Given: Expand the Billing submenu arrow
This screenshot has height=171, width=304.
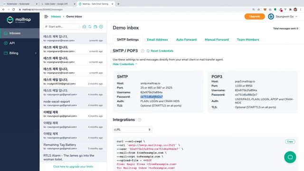Looking at the screenshot, I should (x=36, y=53).
